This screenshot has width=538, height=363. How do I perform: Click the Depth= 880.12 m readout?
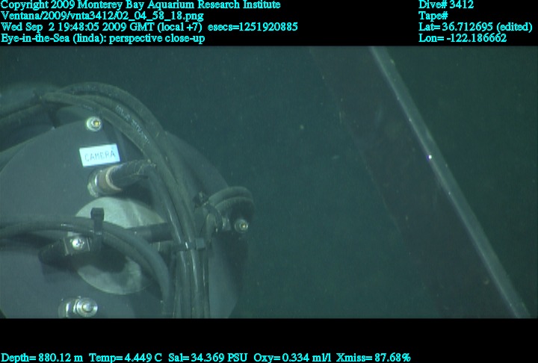tap(43, 358)
